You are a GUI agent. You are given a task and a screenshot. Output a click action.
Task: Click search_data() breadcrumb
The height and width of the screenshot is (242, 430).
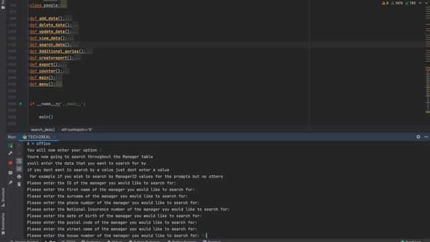43,130
